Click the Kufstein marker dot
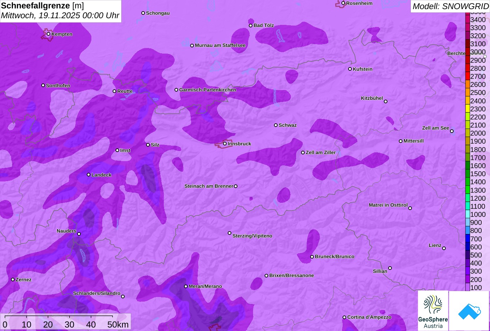This screenshot has width=490, height=331. [350, 69]
